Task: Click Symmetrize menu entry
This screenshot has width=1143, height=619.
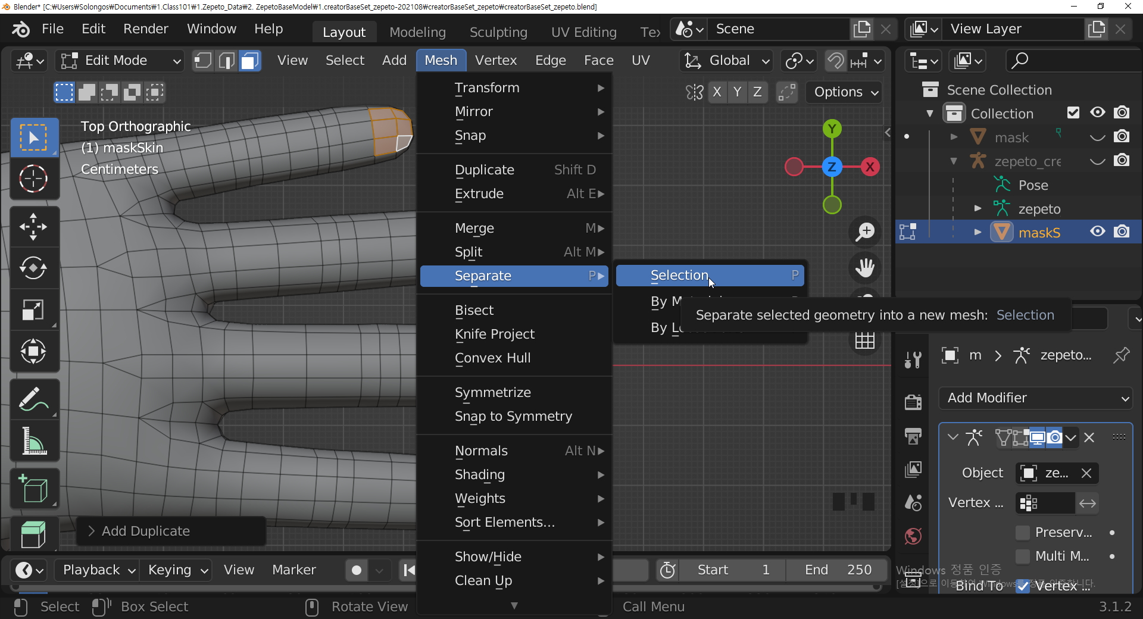Action: click(x=514, y=393)
